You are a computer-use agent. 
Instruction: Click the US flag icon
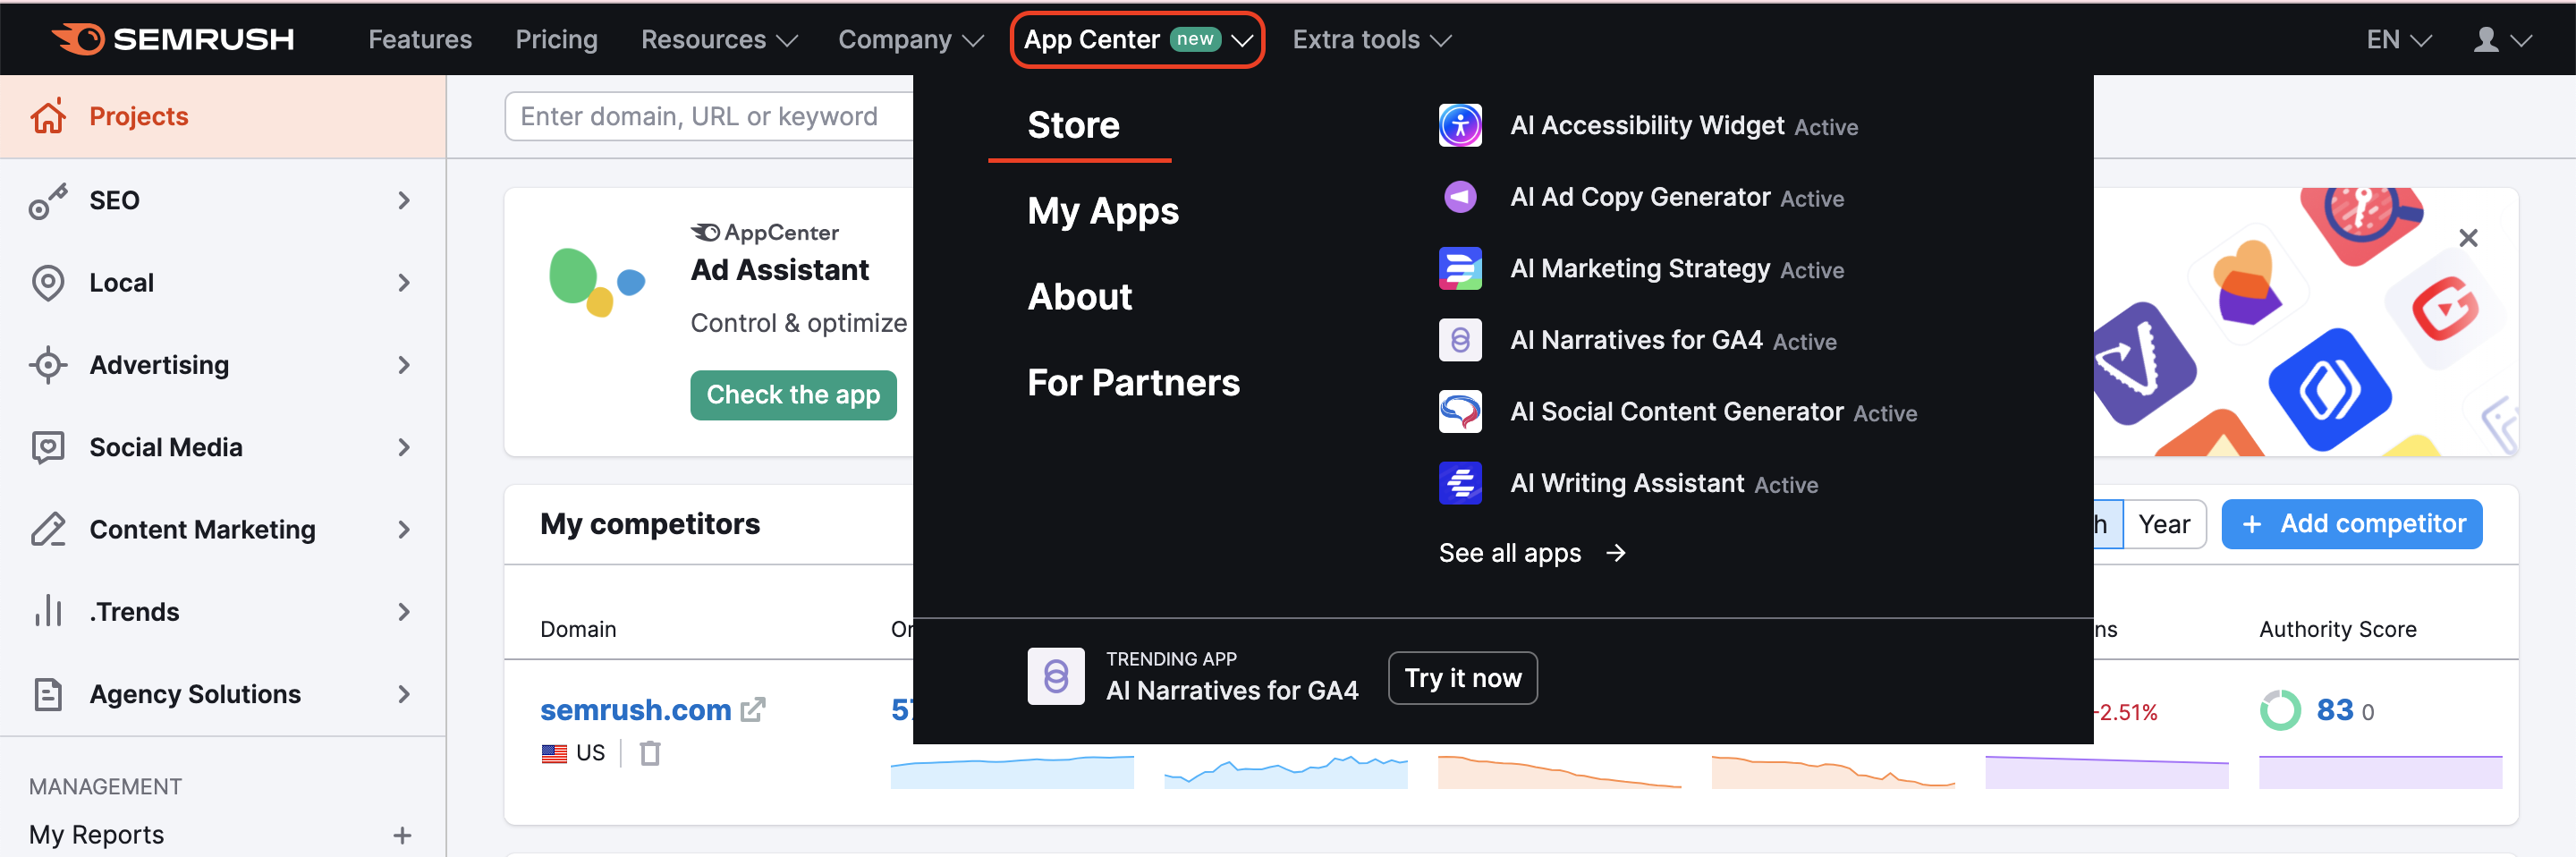tap(554, 753)
